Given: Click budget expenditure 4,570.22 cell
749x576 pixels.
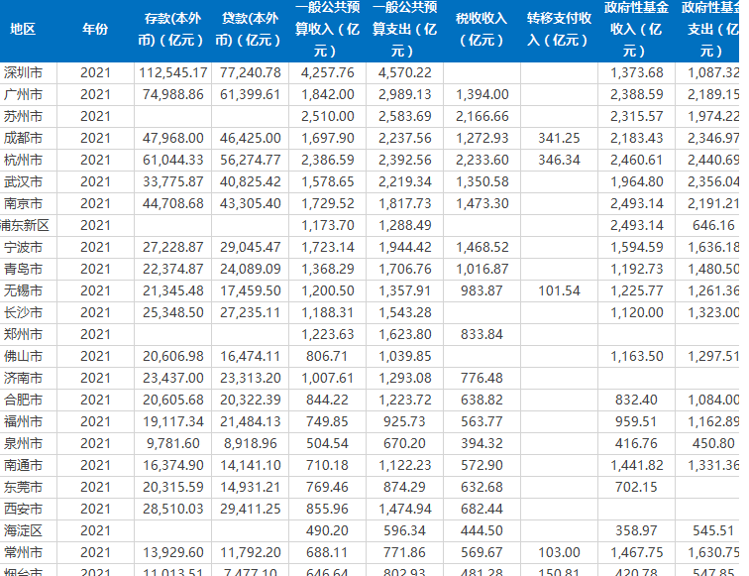Looking at the screenshot, I should click(x=405, y=72).
